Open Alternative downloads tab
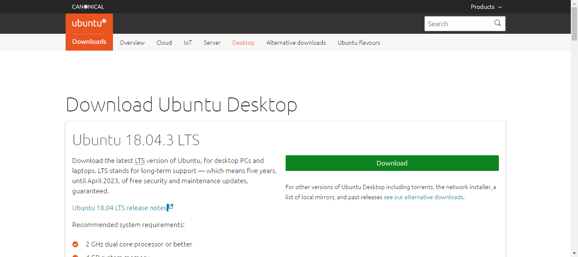The height and width of the screenshot is (257, 578). click(x=296, y=43)
